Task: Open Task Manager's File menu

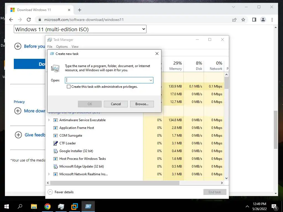Action: 50,47
